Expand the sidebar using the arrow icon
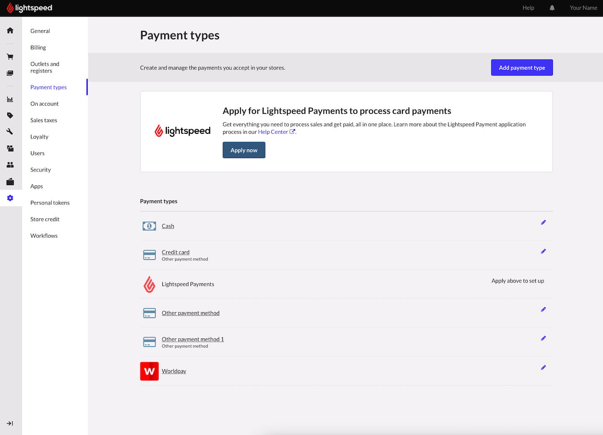The height and width of the screenshot is (435, 603). coord(10,423)
